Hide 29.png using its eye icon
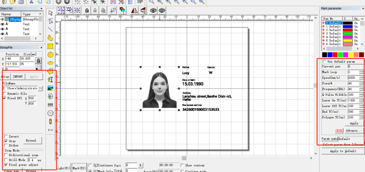Image resolution: width=365 pixels, height=172 pixels. pos(2,19)
